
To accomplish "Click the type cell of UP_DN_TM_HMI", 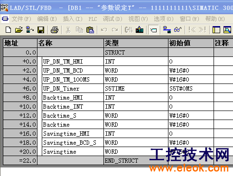I will point(136,61).
